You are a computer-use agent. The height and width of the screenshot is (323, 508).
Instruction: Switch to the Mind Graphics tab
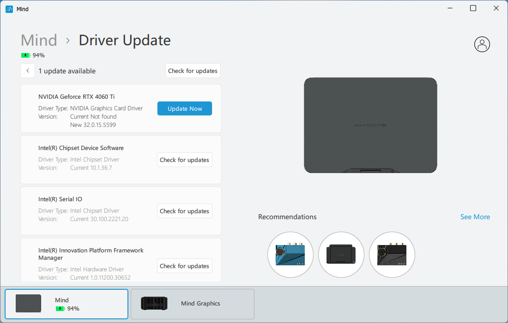(x=193, y=304)
